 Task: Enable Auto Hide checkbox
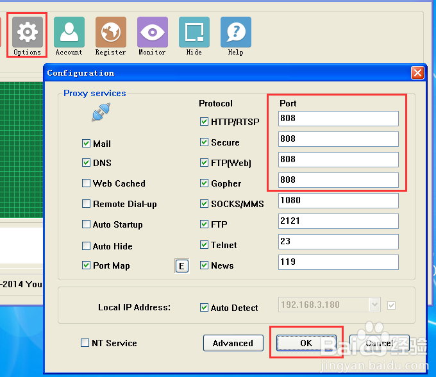[x=86, y=246]
